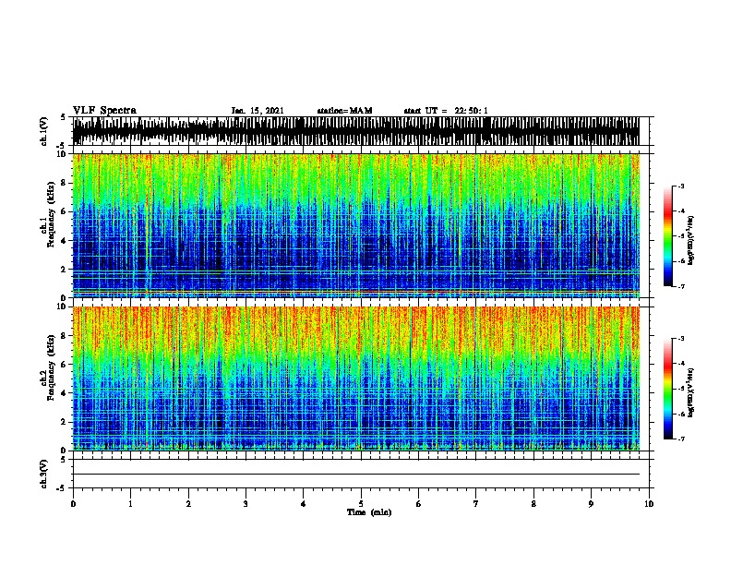Click time-axis tick label "3"

(246, 503)
